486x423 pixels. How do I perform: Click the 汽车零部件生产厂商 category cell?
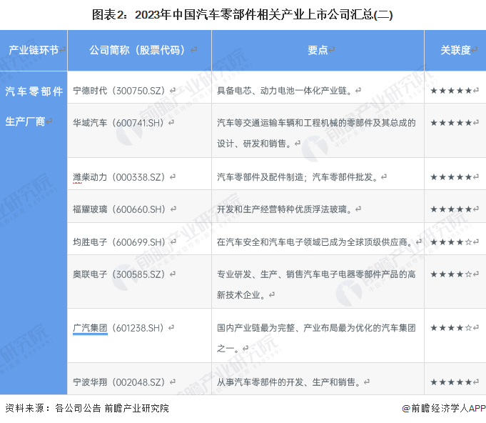click(34, 106)
